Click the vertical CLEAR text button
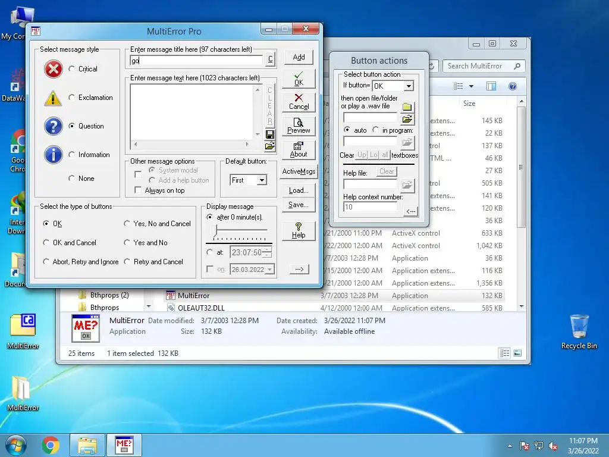Viewport: 609px width, 457px height. point(269,106)
